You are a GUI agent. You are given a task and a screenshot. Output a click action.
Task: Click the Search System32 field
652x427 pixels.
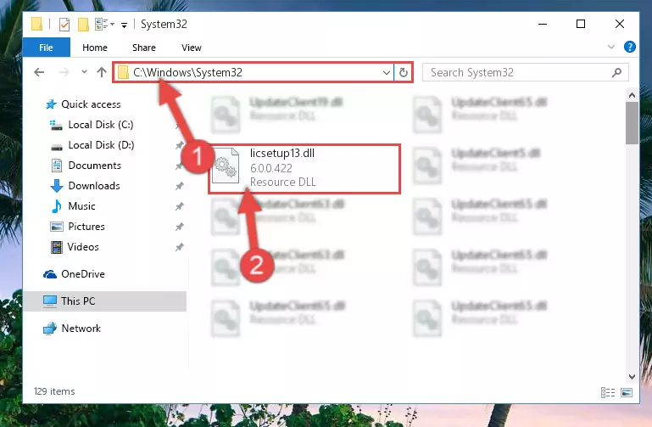click(525, 72)
